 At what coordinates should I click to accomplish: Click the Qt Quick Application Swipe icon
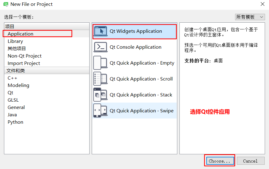(101, 111)
